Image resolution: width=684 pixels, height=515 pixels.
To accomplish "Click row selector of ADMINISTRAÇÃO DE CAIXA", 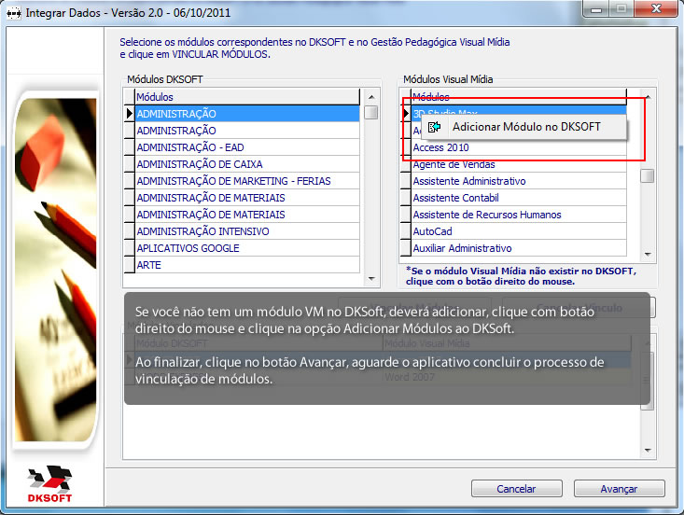I will click(130, 164).
